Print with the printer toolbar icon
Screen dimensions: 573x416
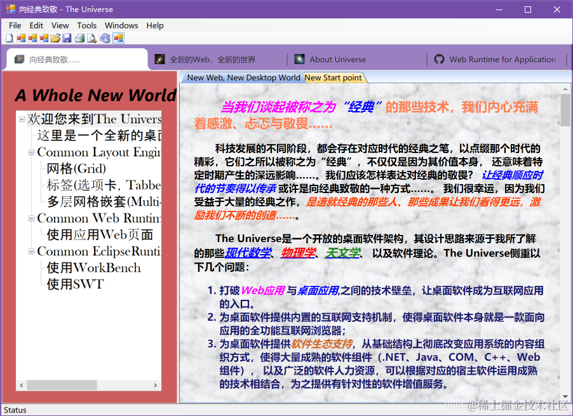[79, 38]
